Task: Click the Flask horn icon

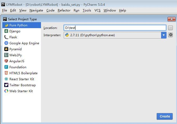Action: pyautogui.click(x=6, y=37)
